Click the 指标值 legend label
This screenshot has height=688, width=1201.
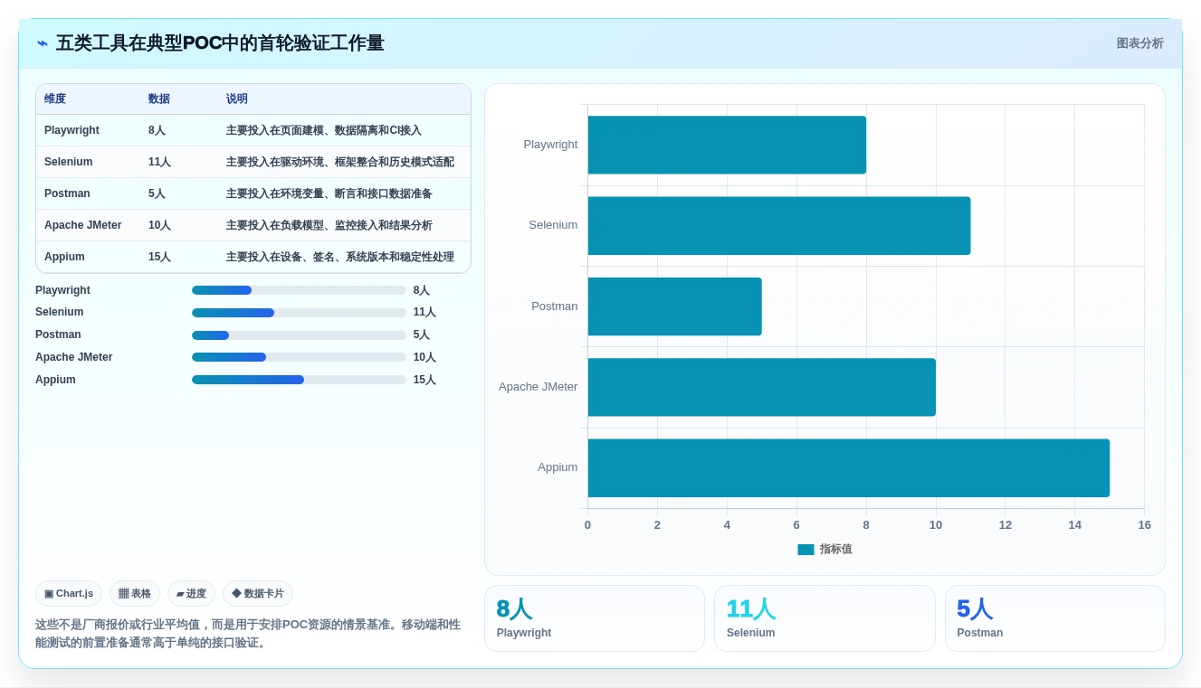point(836,550)
